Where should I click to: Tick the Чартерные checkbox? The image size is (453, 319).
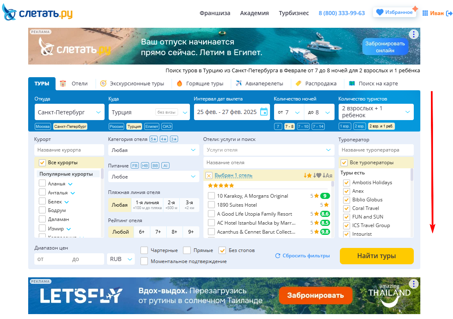tap(144, 250)
